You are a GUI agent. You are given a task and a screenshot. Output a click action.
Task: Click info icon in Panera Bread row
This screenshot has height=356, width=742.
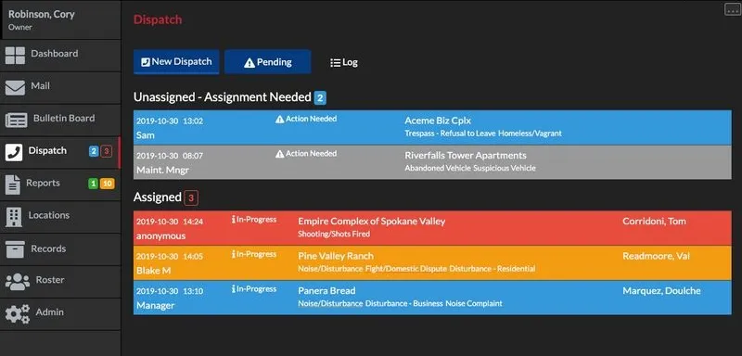point(234,289)
